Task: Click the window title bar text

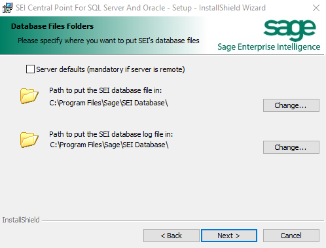Action: coord(141,8)
